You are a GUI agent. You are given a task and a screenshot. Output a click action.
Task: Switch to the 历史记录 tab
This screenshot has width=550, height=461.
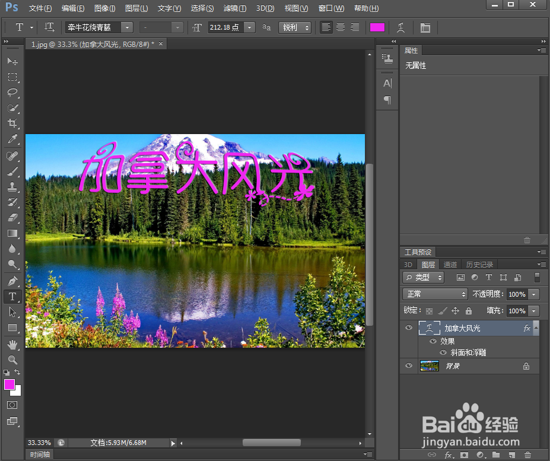point(479,265)
